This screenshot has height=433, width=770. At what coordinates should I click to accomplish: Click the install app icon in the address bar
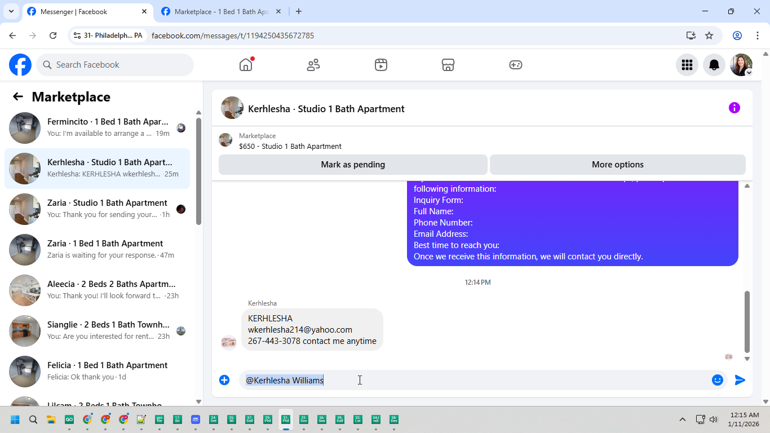691,36
